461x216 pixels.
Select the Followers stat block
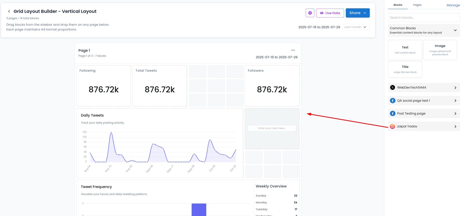point(272,86)
